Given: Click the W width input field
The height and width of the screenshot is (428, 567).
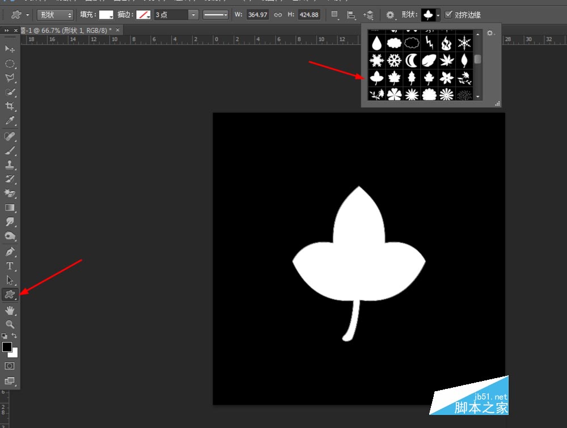Looking at the screenshot, I should 257,15.
